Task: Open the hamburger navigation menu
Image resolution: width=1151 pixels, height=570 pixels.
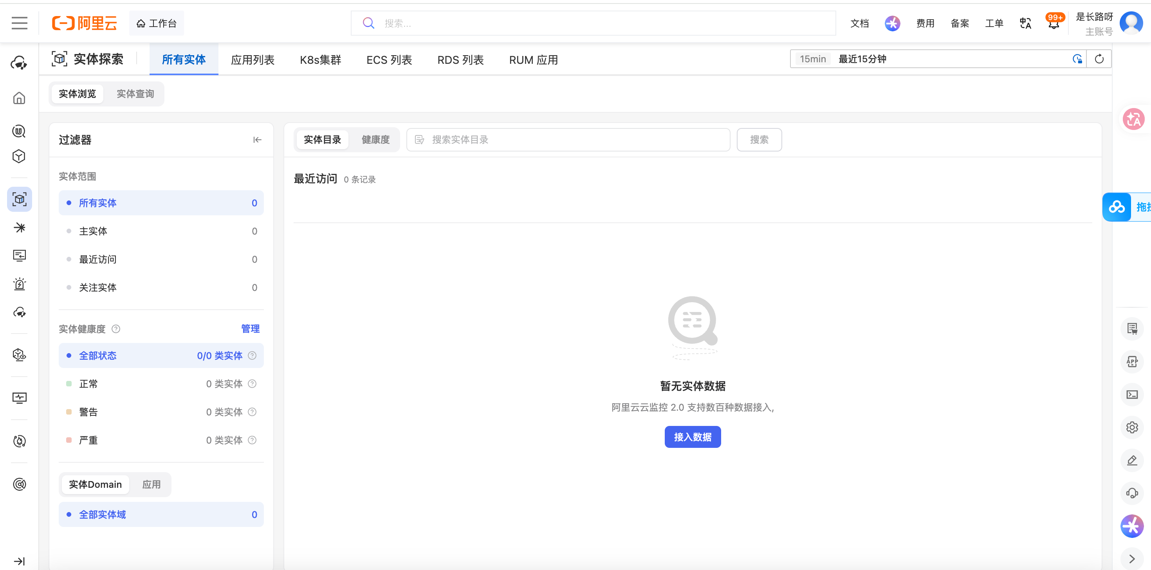Action: coord(19,23)
